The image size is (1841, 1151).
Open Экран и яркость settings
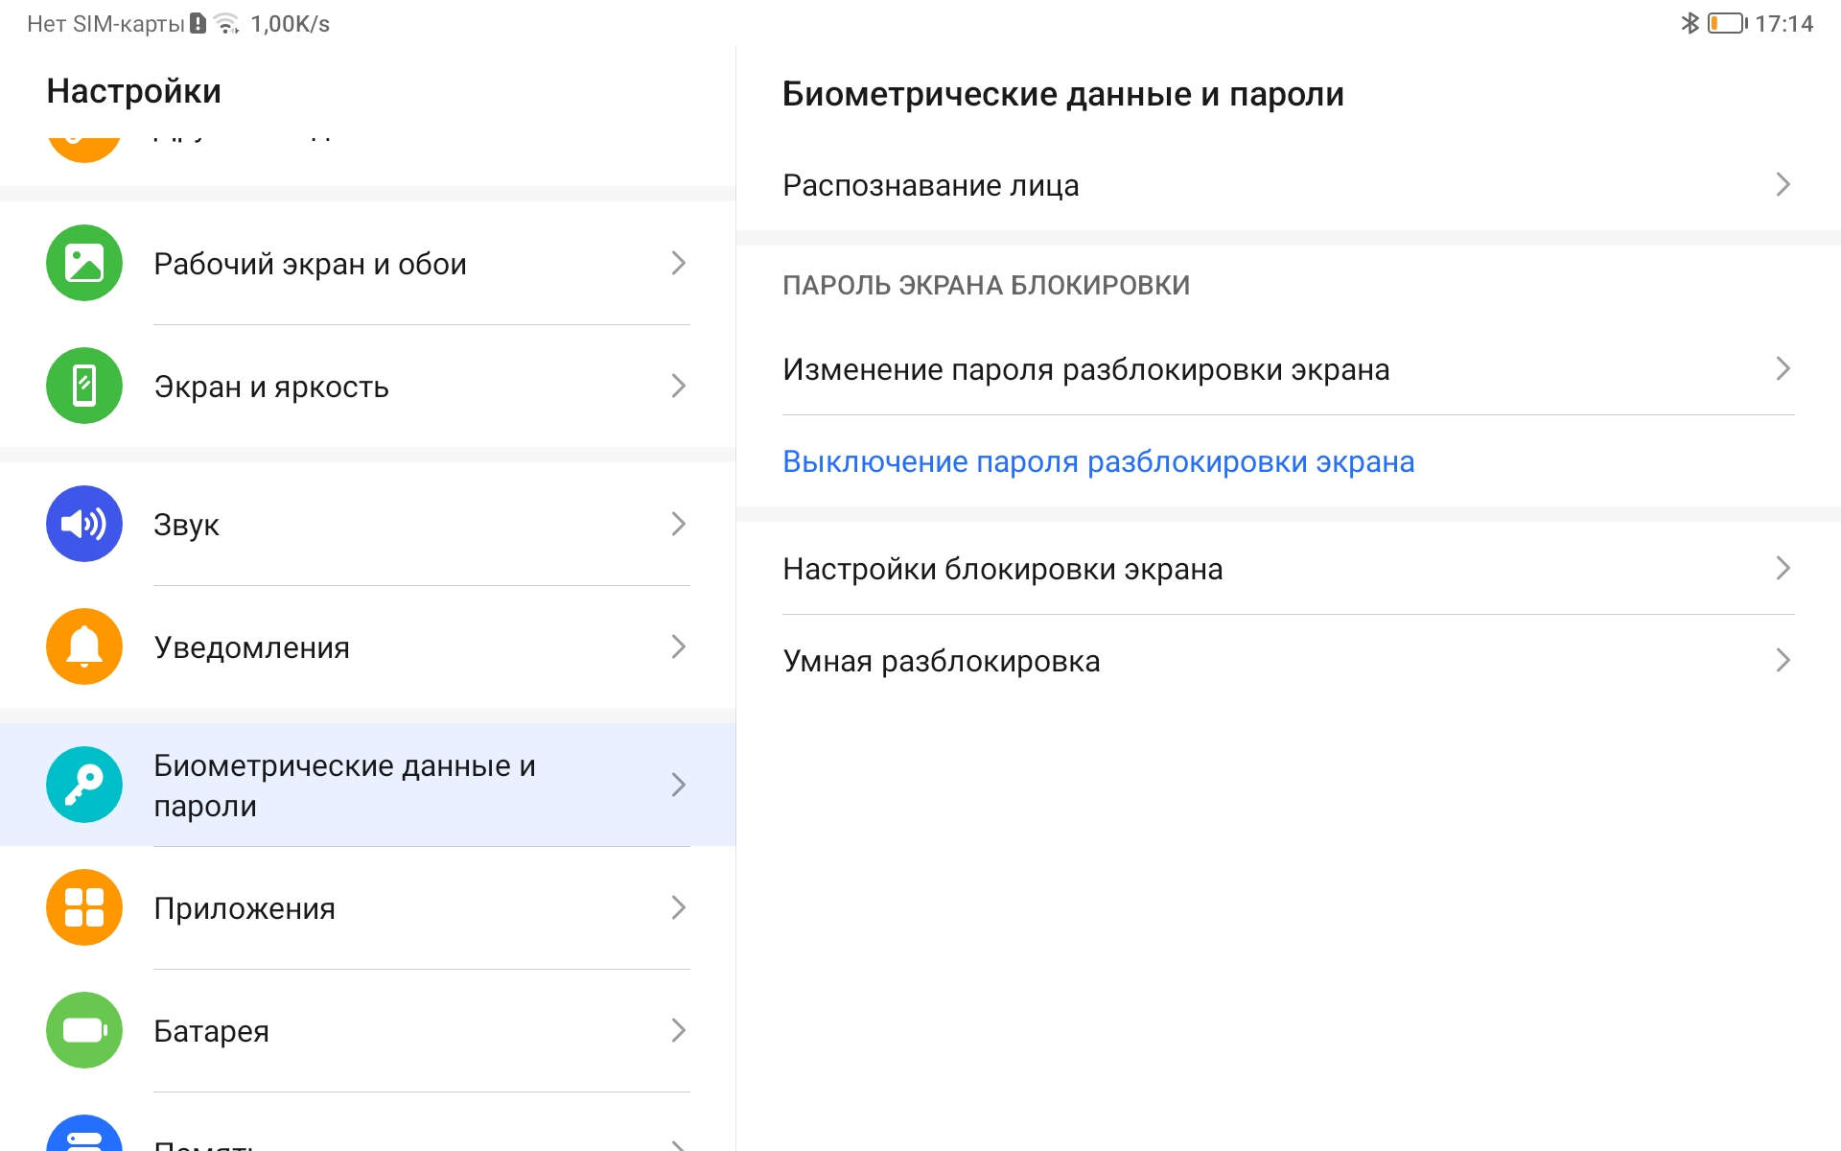click(x=368, y=386)
